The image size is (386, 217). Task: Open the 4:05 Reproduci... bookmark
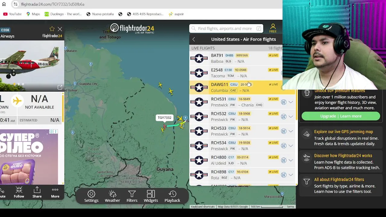point(145,14)
